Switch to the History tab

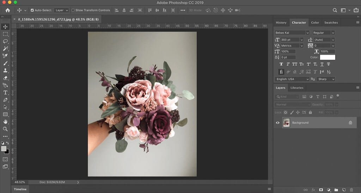coord(281,23)
